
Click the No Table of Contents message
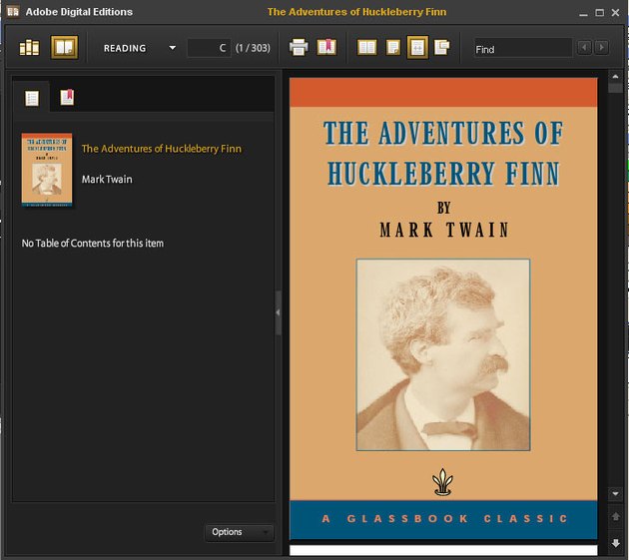tap(93, 244)
